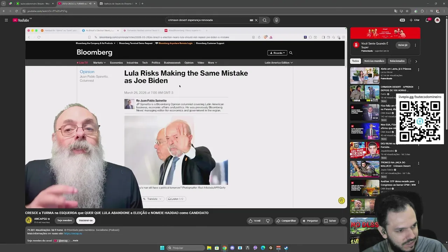Image resolution: width=448 pixels, height=252 pixels.
Task: Switch to the butecodomineiro Stream browser tab
Action: [x=35, y=3]
